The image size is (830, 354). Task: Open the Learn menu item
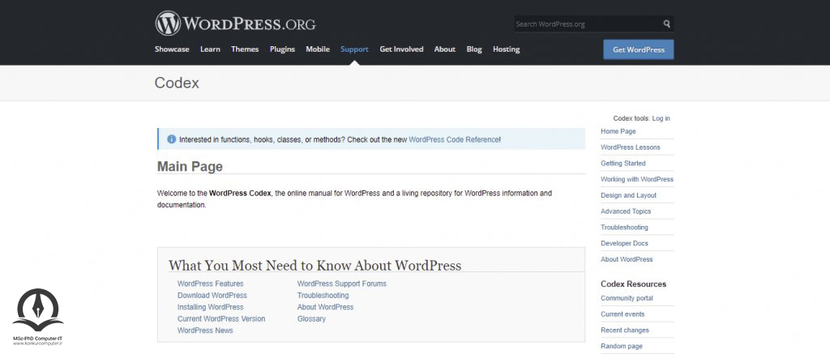coord(210,49)
